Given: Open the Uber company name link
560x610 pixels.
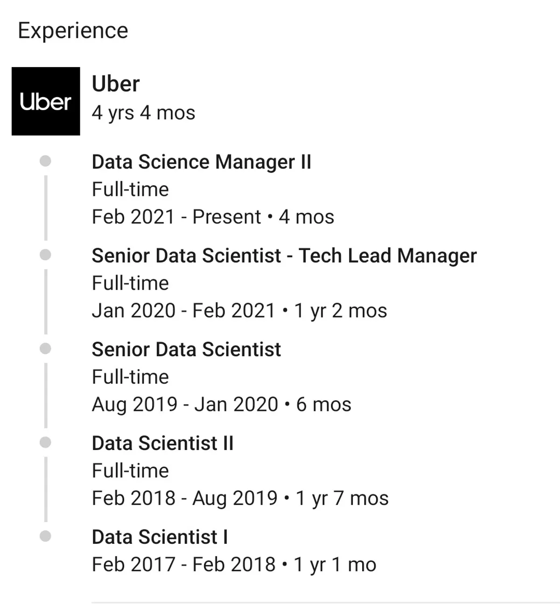Looking at the screenshot, I should click(x=115, y=84).
